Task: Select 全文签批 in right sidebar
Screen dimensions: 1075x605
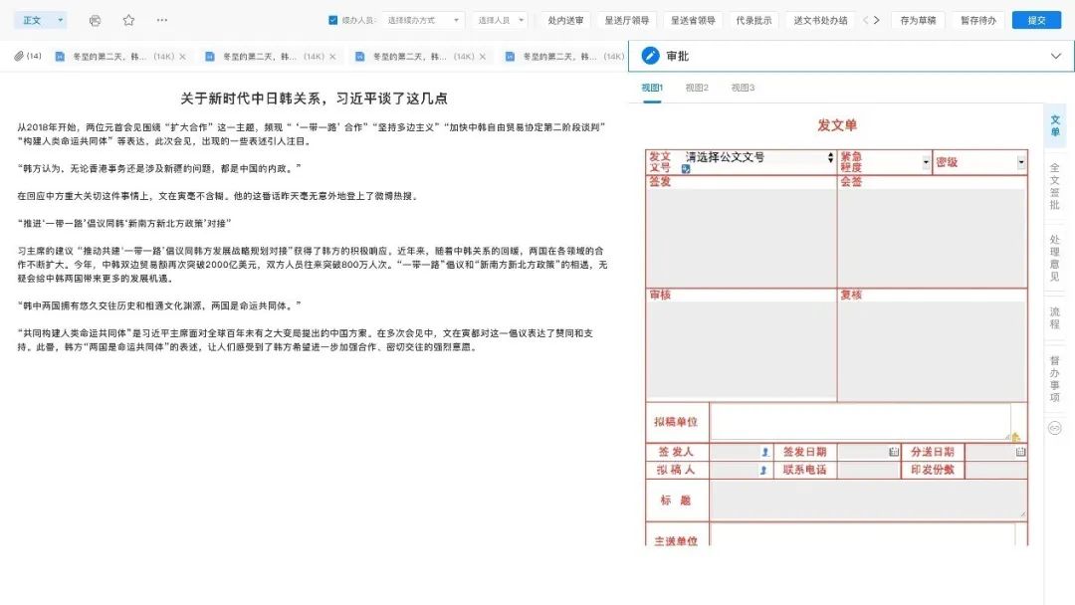Action: click(1055, 186)
